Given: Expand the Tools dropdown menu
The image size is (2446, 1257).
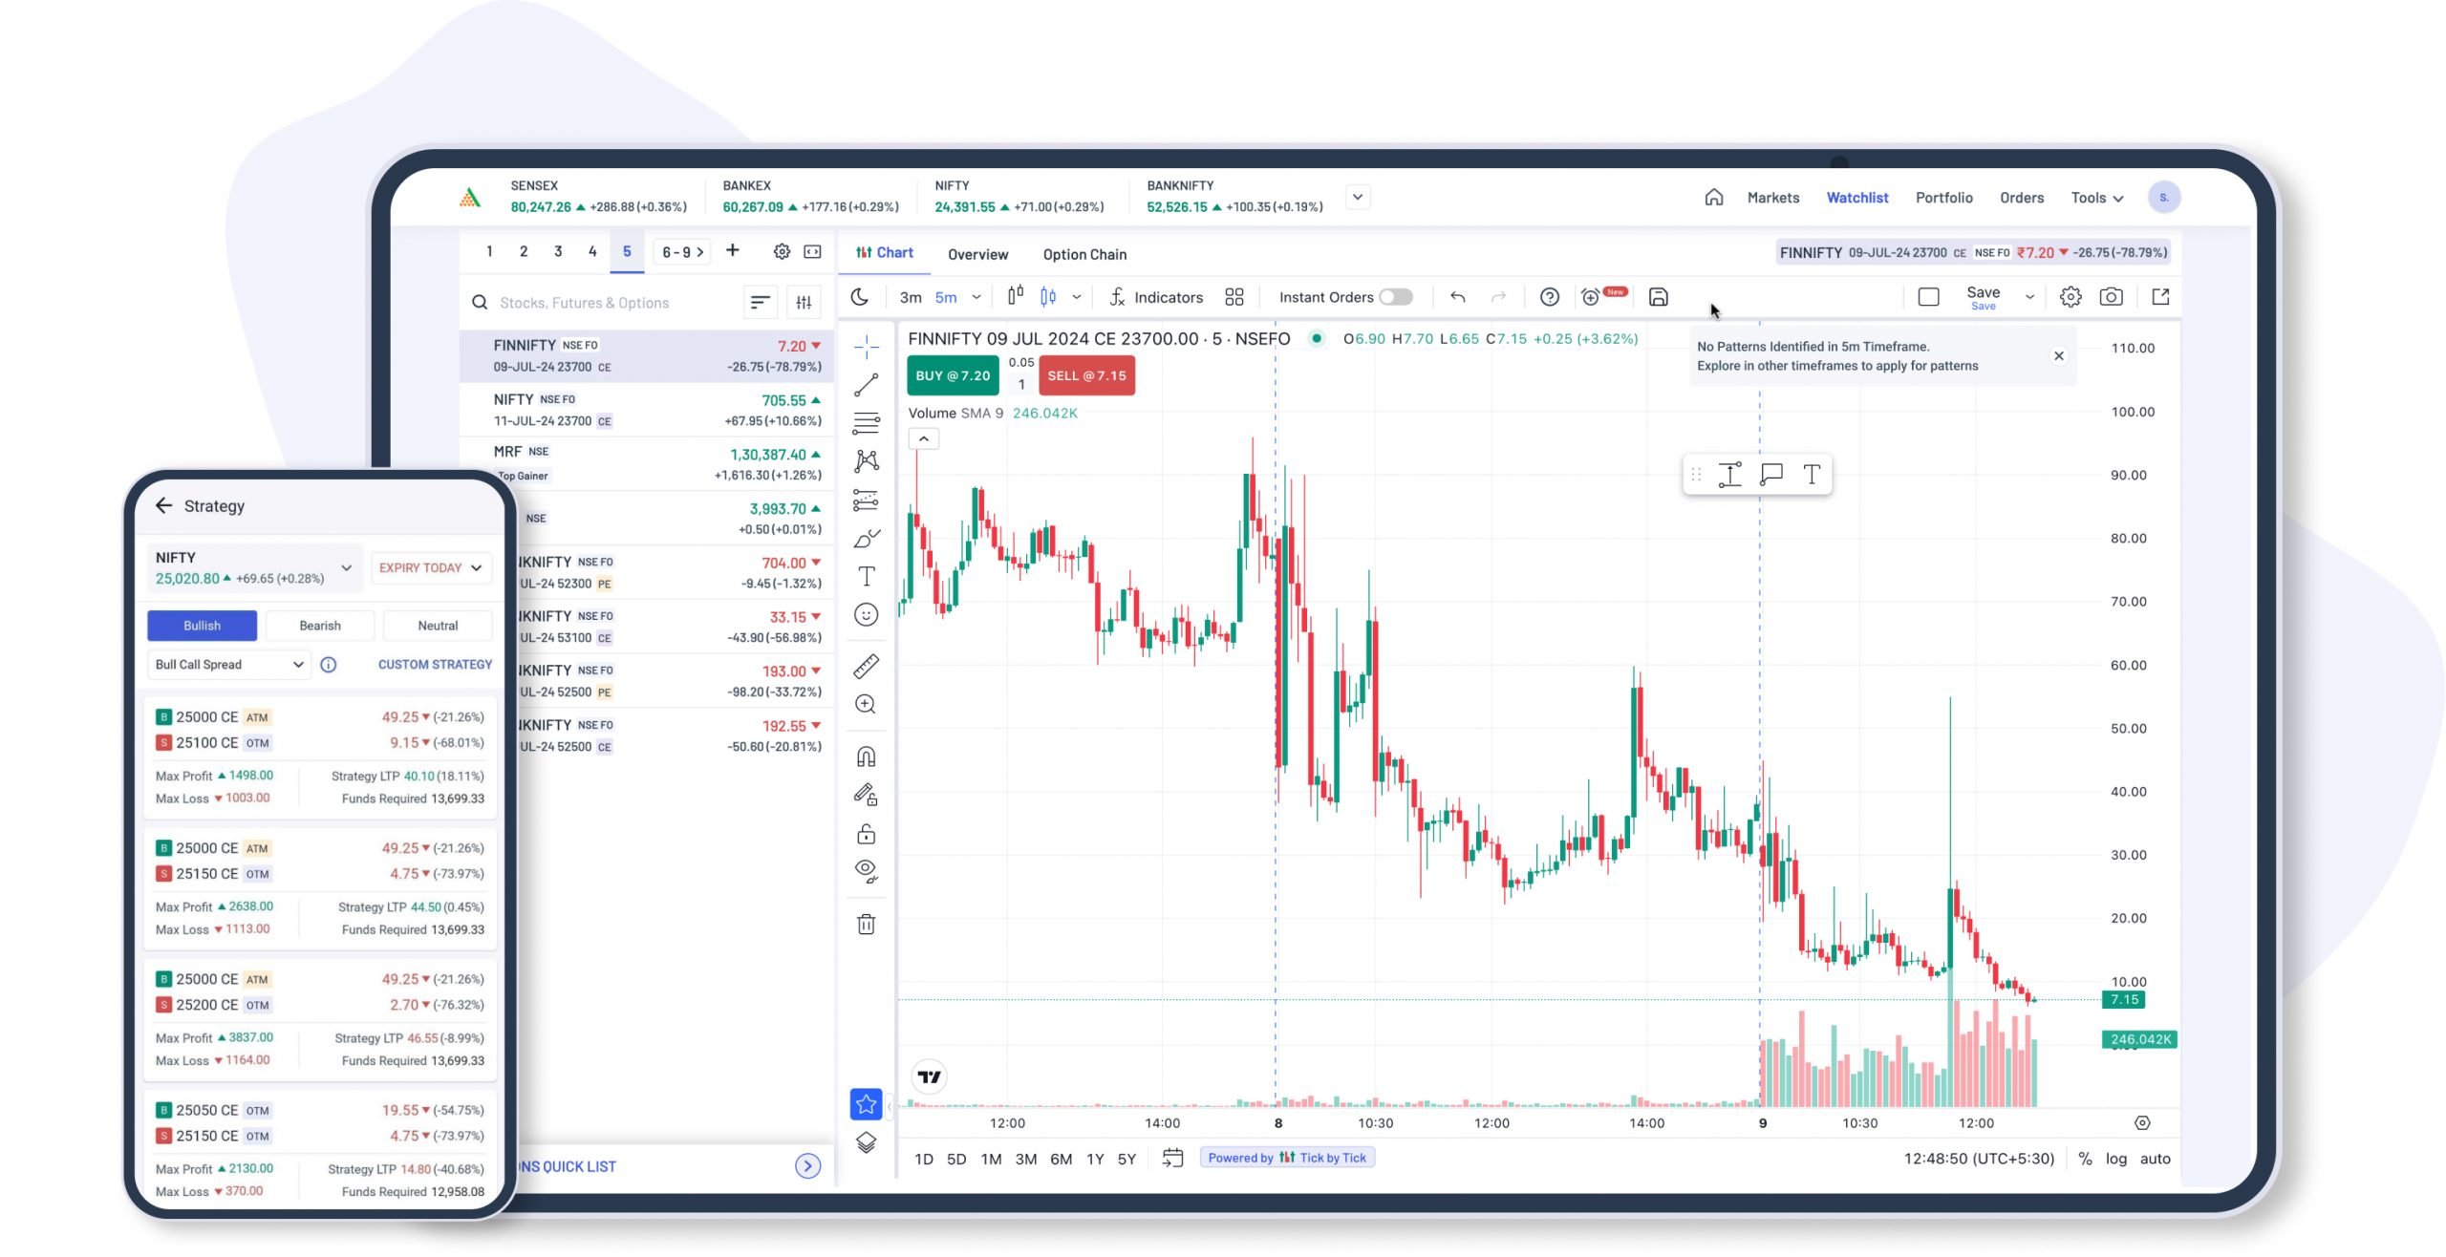Looking at the screenshot, I should coord(2096,198).
